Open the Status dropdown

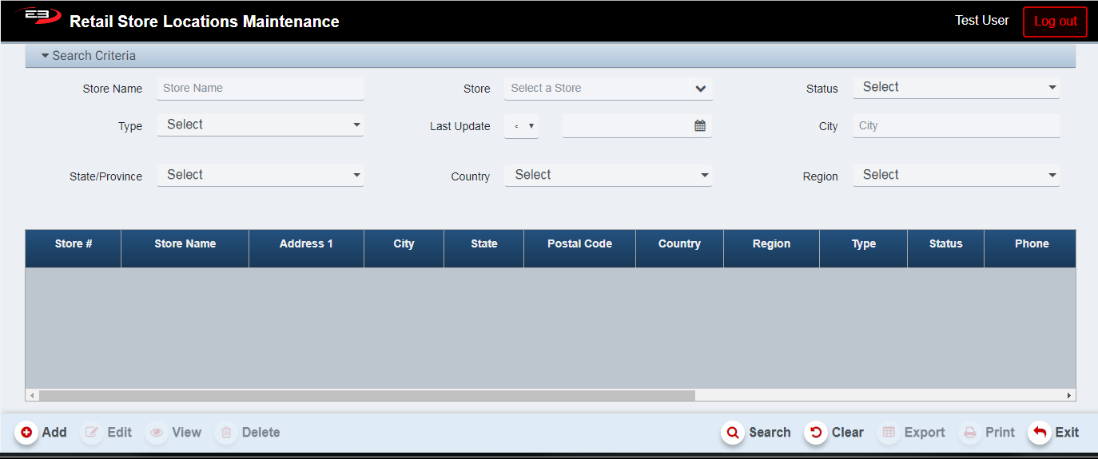point(956,88)
